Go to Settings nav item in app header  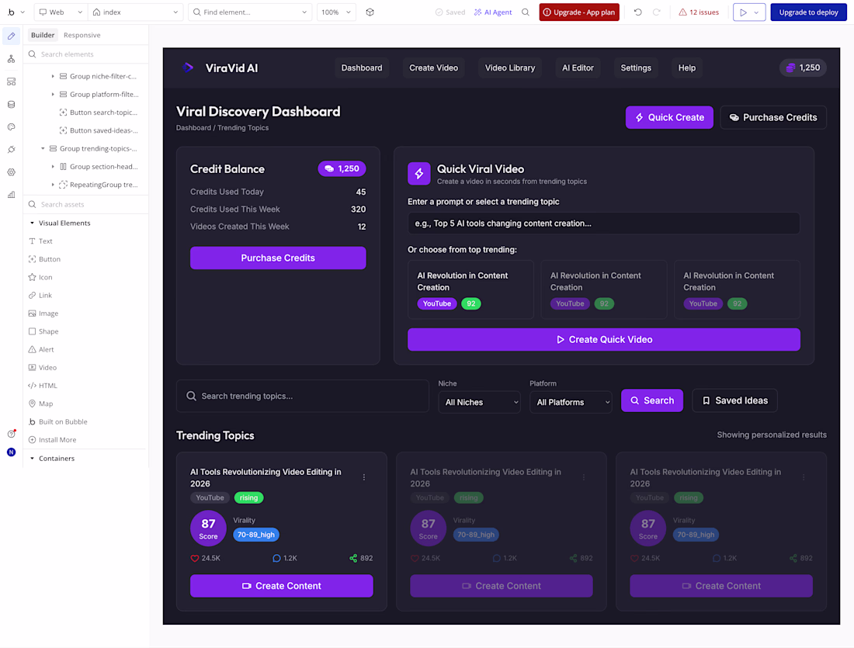(636, 68)
